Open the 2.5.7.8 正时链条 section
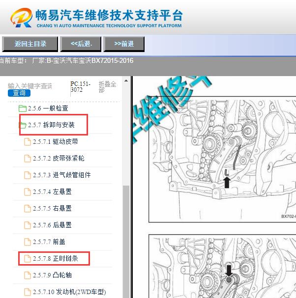296x298 pixels. (56, 258)
